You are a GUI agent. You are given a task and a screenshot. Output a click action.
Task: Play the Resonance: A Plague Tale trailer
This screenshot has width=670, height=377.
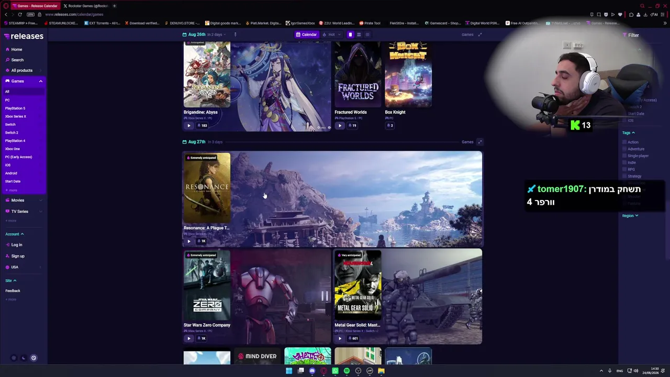(x=189, y=241)
